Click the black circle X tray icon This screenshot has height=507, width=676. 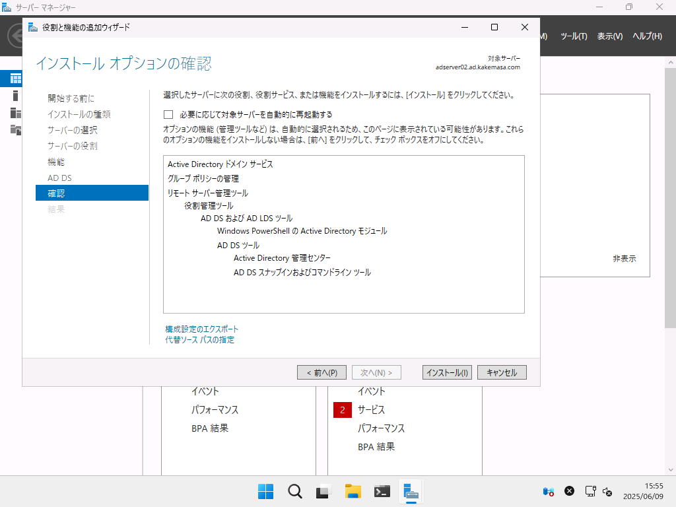[570, 491]
